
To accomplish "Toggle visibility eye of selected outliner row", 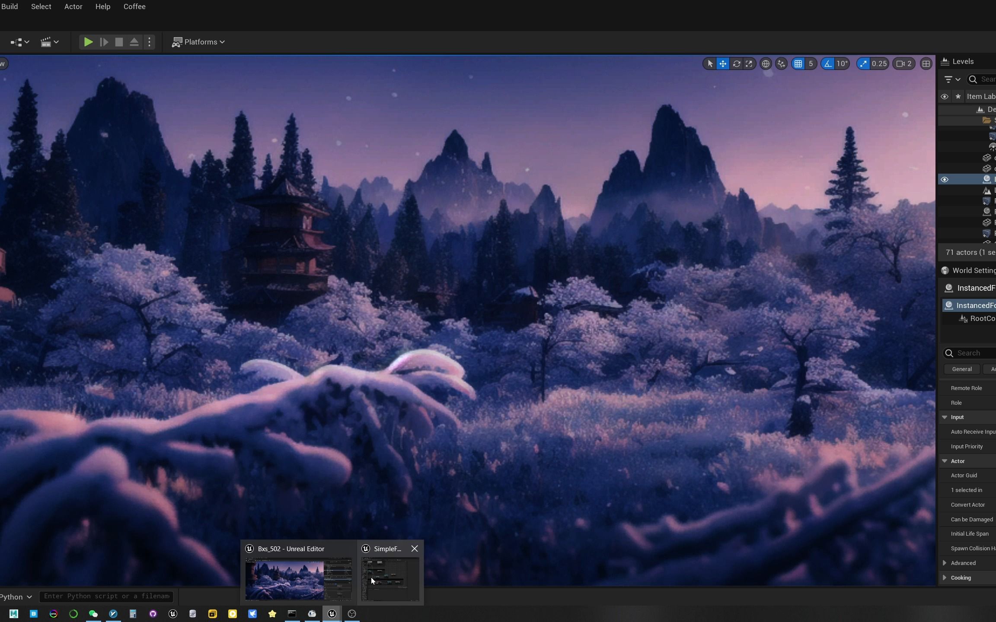I will [945, 180].
